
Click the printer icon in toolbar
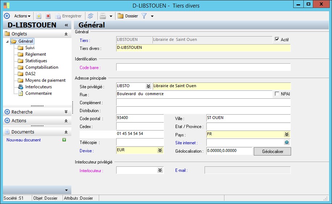click(103, 16)
